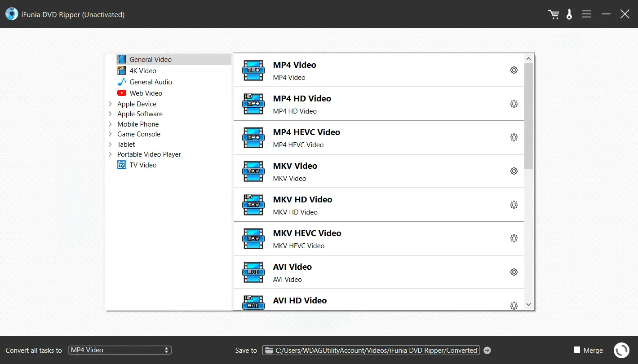The width and height of the screenshot is (638, 364).
Task: Open output folder via arrow icon
Action: (487, 350)
